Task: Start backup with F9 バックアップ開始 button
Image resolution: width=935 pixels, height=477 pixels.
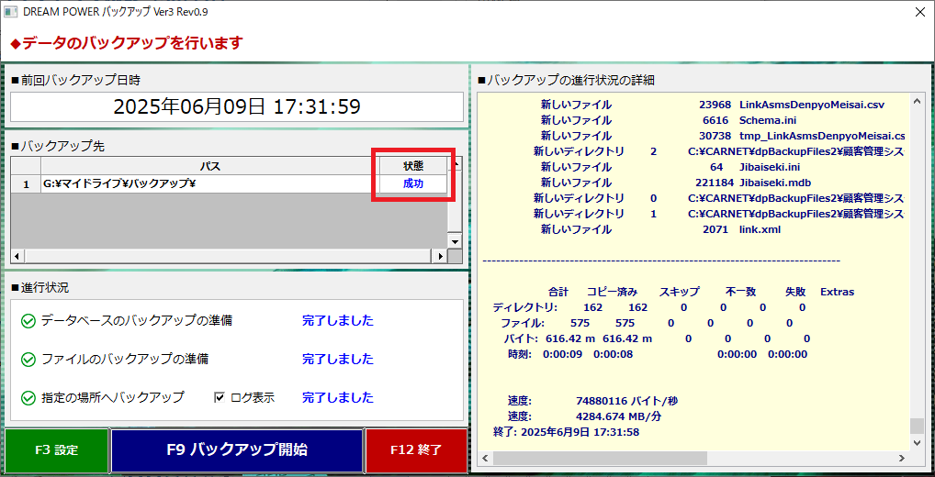Action: 237,450
